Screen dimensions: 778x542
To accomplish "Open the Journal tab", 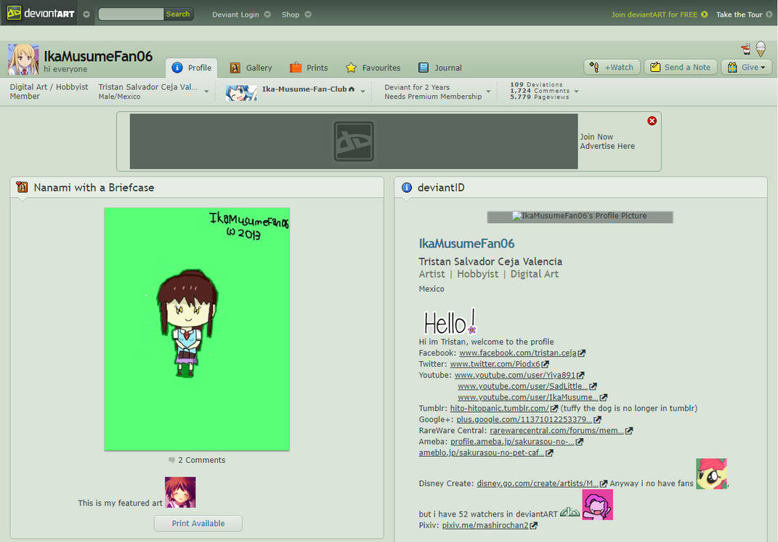I will point(439,68).
